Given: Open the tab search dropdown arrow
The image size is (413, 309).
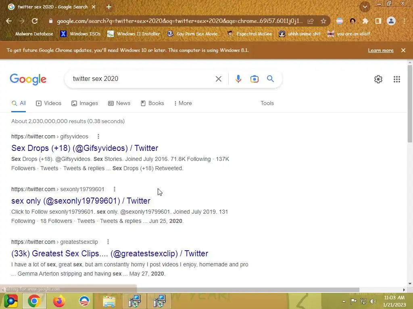Looking at the screenshot, I should click(365, 7).
